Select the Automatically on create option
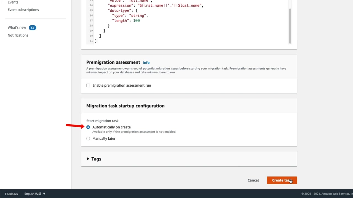This screenshot has width=353, height=198. coord(88,127)
